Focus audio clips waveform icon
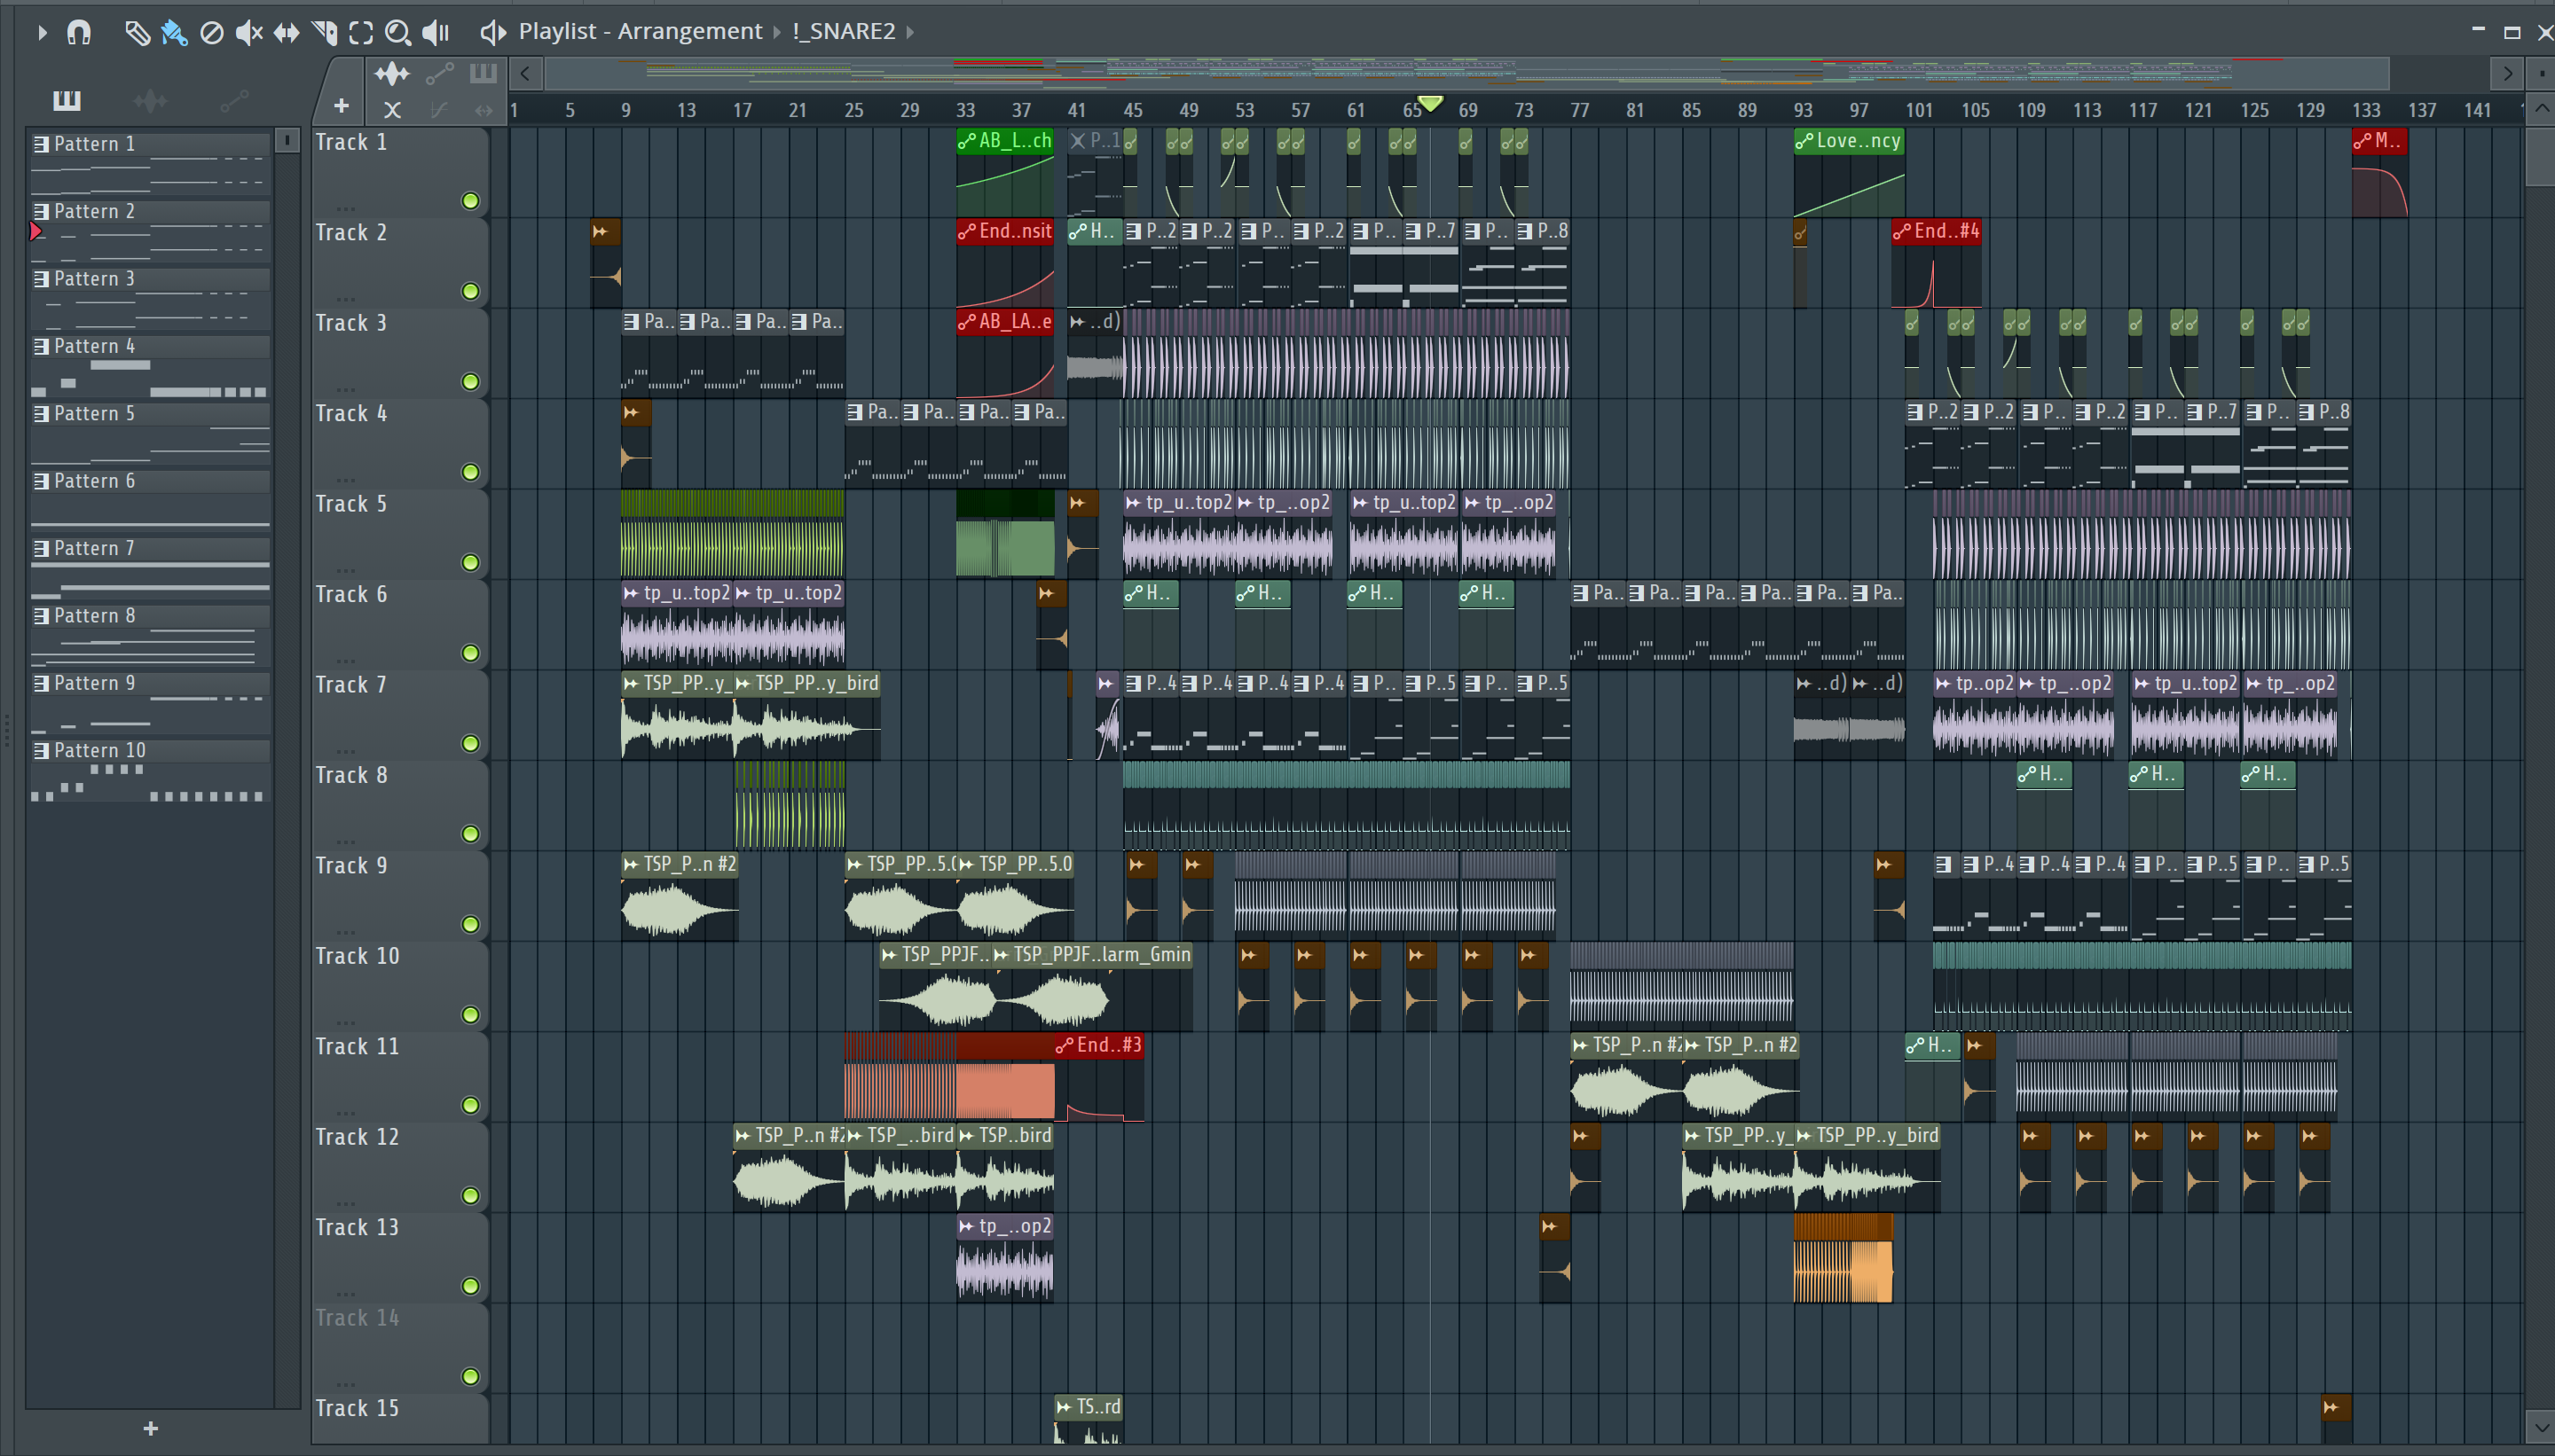This screenshot has height=1456, width=2555. [391, 73]
